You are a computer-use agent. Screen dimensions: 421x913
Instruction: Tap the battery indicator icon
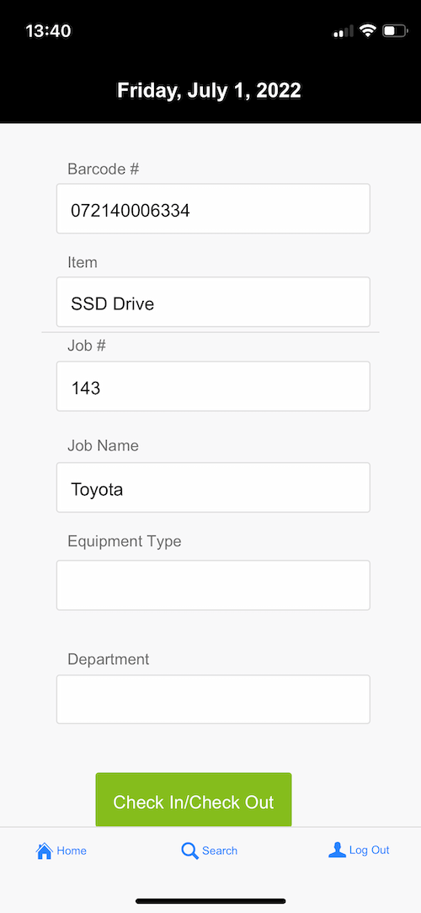(395, 31)
